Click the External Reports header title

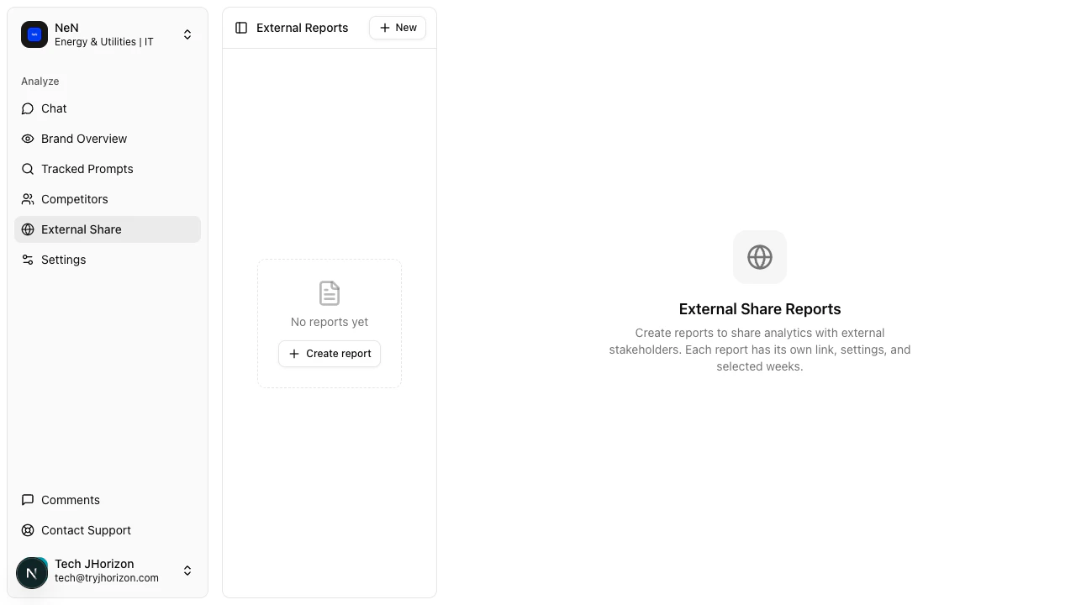(302, 27)
